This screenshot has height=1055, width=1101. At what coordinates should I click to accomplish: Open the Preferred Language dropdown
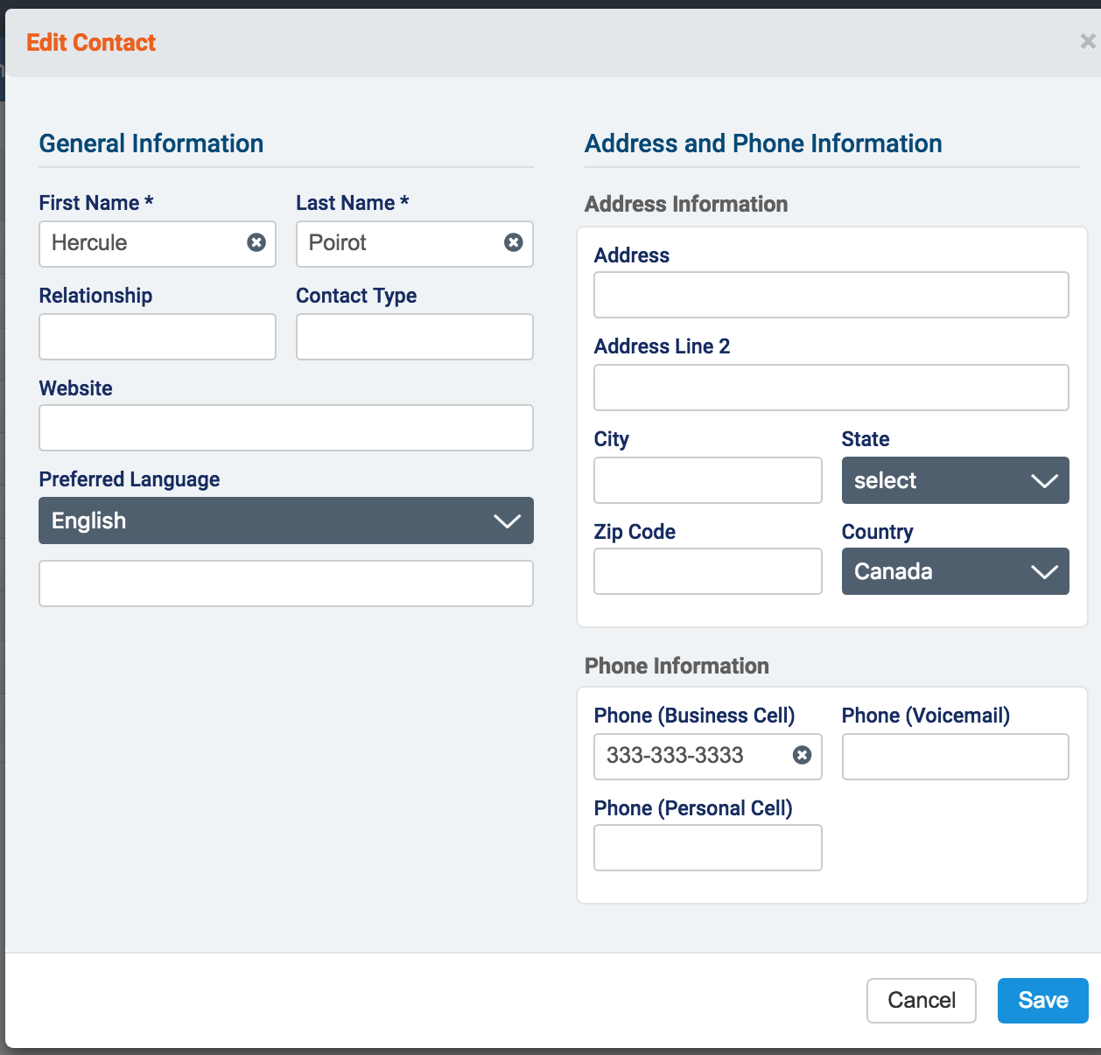click(x=286, y=521)
